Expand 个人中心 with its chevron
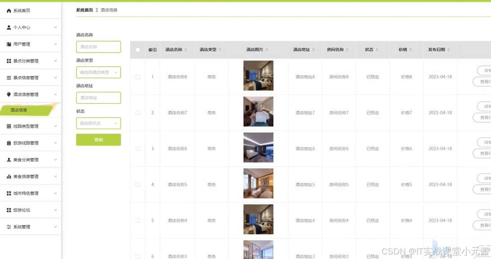This screenshot has width=491, height=259. click(x=55, y=27)
